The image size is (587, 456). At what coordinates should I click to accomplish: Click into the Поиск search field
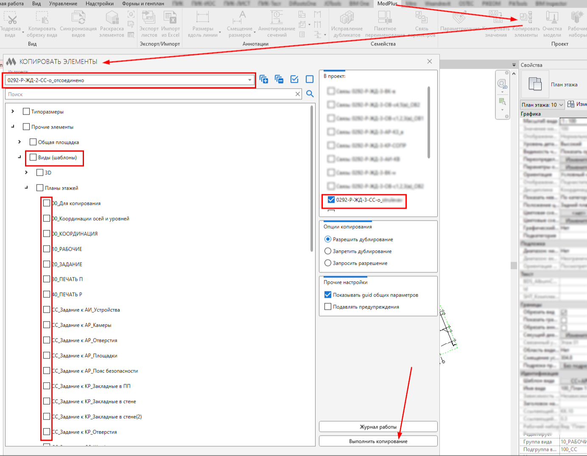pyautogui.click(x=148, y=94)
